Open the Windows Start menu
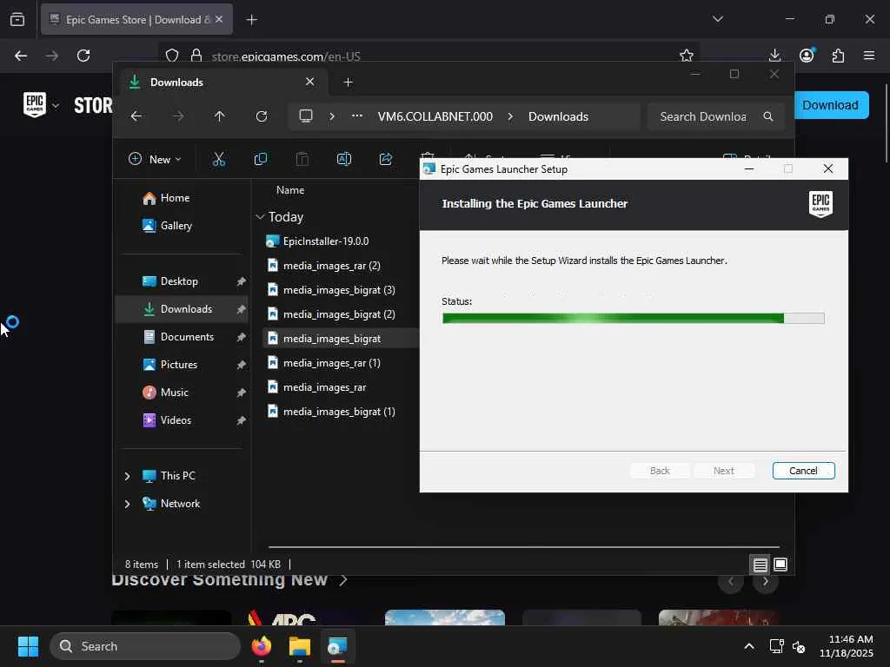The image size is (890, 667). (28, 646)
